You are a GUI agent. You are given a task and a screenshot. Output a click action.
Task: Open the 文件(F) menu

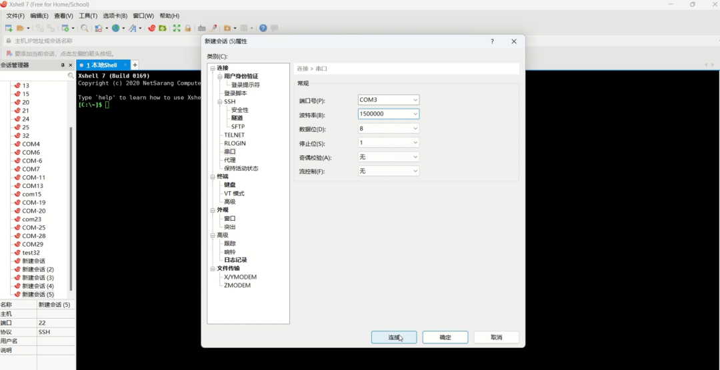[15, 15]
